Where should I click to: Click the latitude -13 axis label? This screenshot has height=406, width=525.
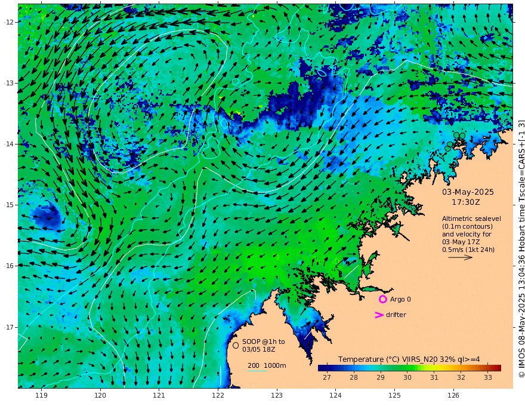point(9,83)
